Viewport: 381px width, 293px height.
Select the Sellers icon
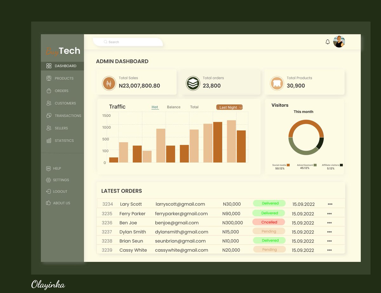[49, 128]
